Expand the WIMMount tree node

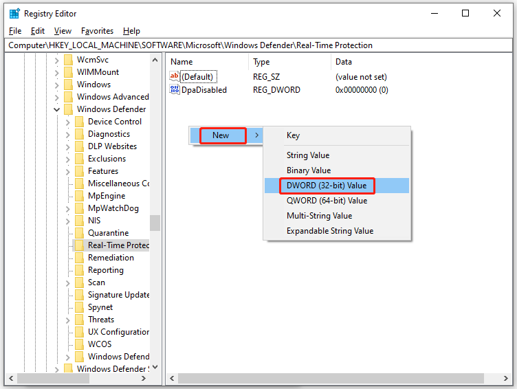[x=56, y=73]
